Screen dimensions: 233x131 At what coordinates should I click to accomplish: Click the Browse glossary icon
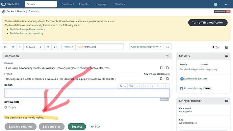tap(182, 89)
